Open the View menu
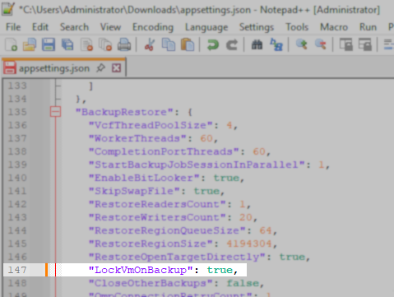This screenshot has width=394, height=297. coord(110,27)
